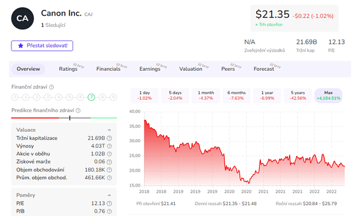Image resolution: width=360 pixels, height=216 pixels.
Task: Select the 5 years chart range
Action: click(298, 95)
